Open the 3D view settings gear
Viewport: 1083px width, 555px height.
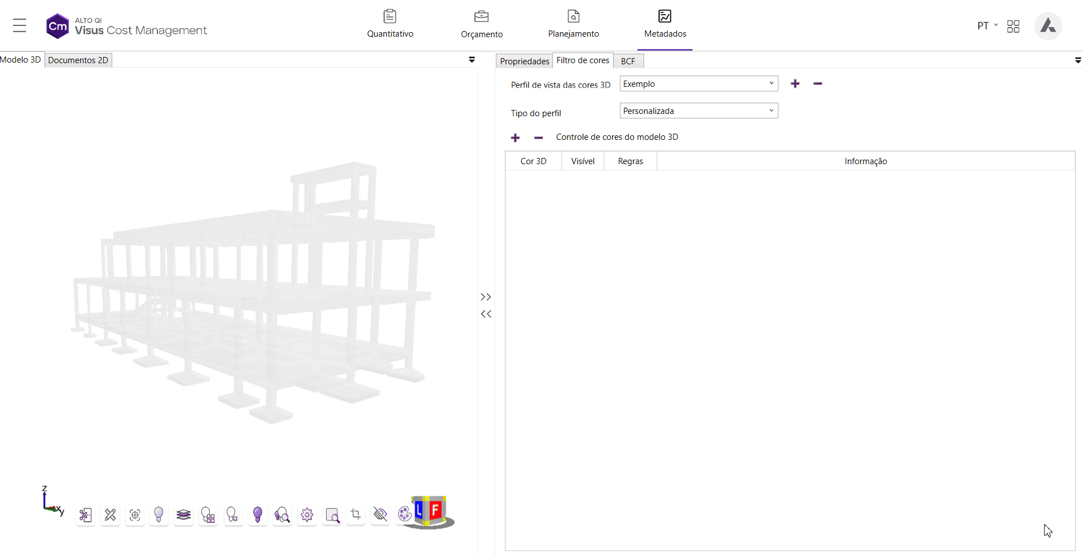click(x=307, y=515)
